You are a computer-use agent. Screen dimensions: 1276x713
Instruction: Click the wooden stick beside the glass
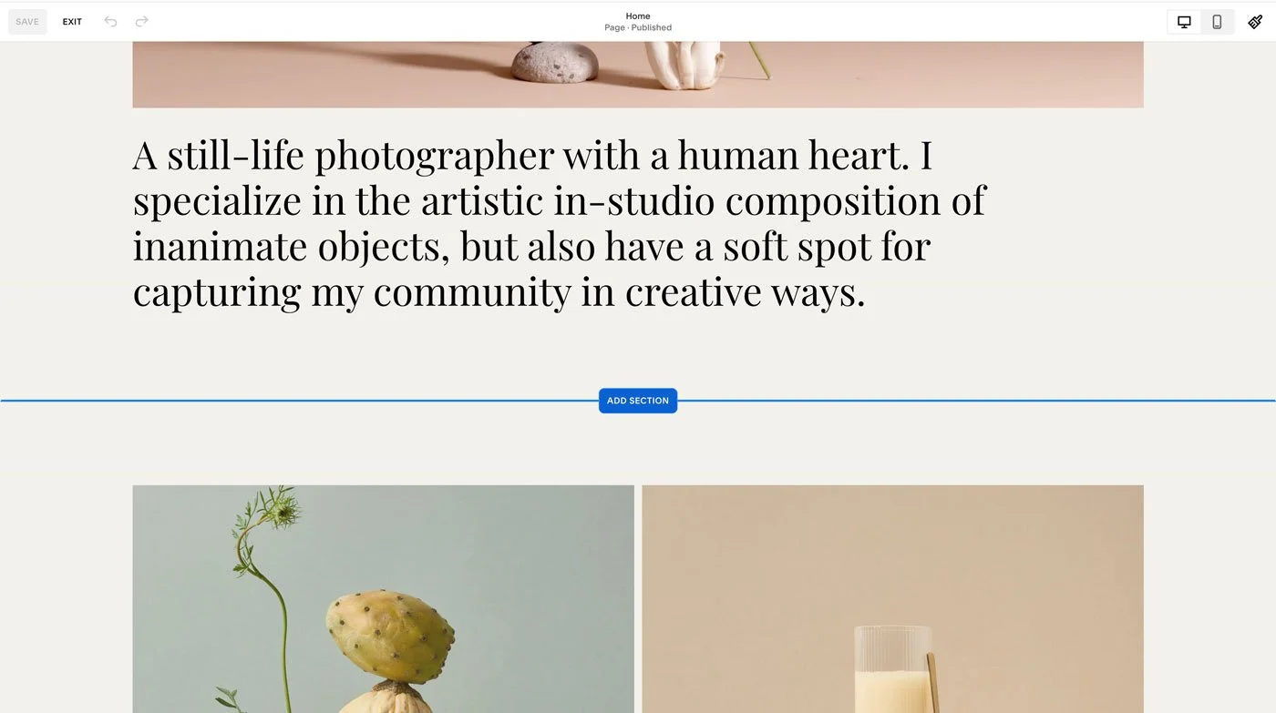[x=932, y=683]
